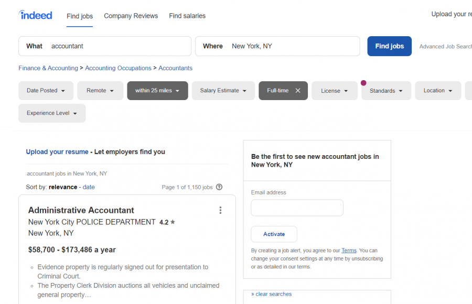Click into the Email address field
This screenshot has width=472, height=304.
click(x=297, y=208)
